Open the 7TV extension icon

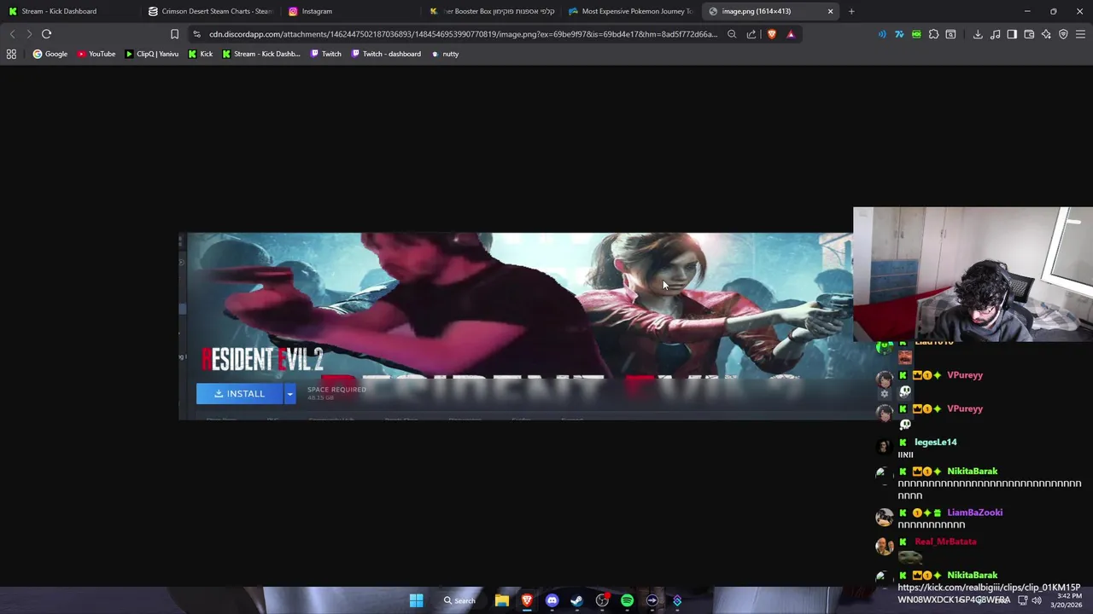[899, 34]
